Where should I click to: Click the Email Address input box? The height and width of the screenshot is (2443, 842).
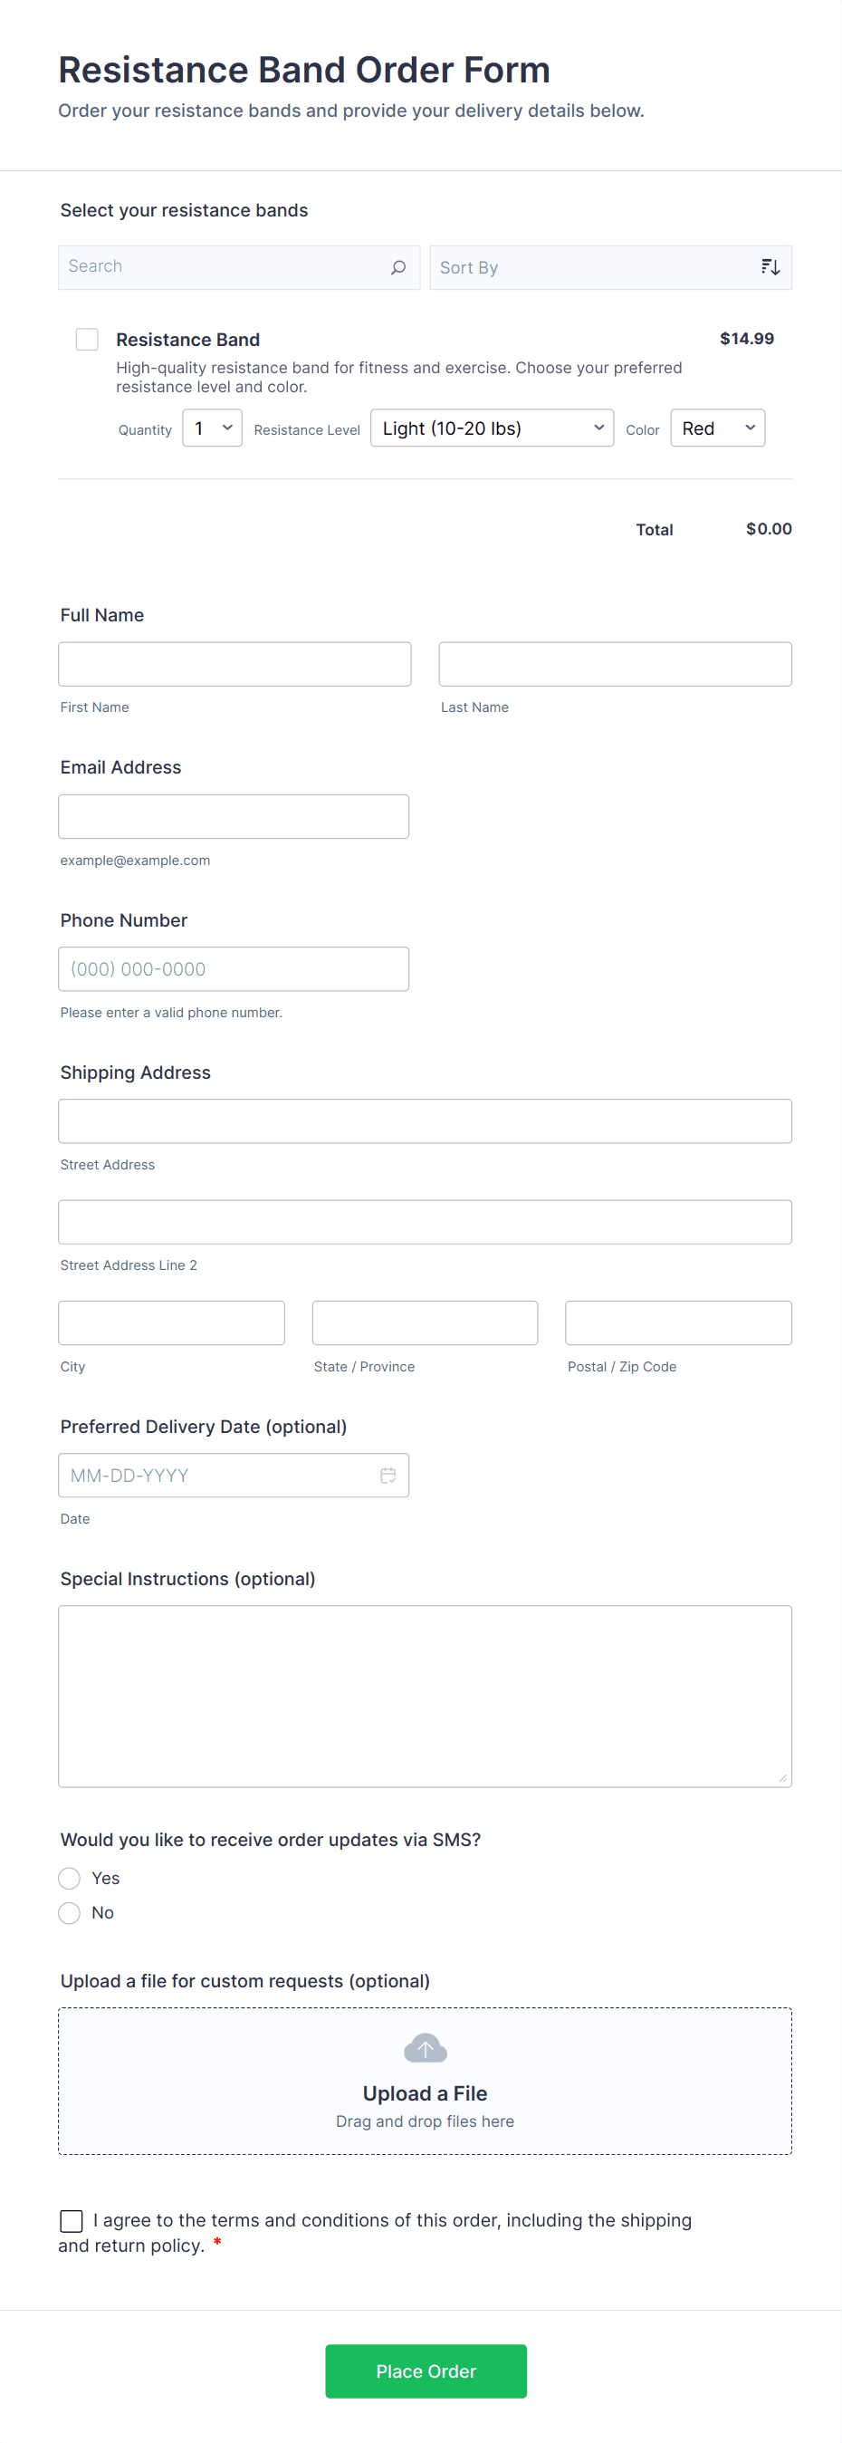234,816
